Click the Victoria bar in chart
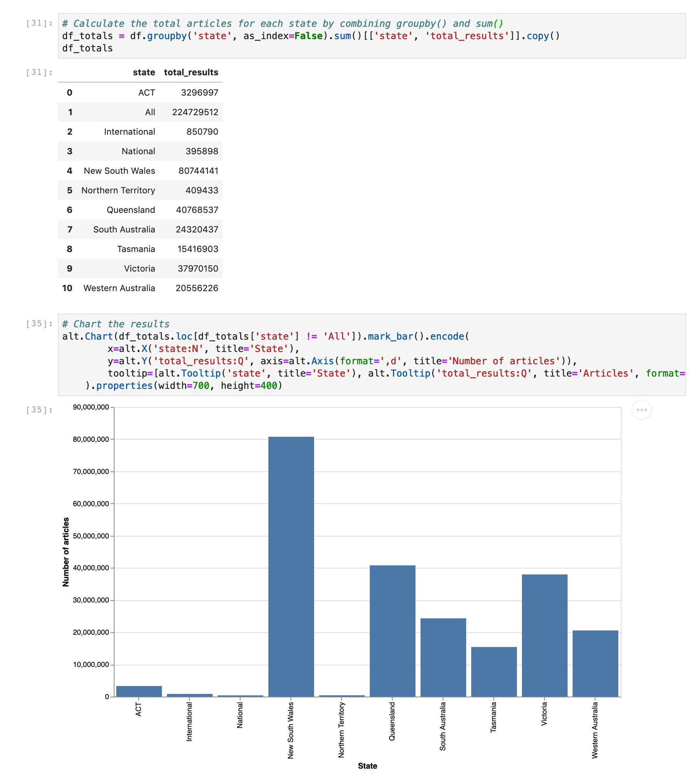Image resolution: width=694 pixels, height=777 pixels. click(x=544, y=636)
